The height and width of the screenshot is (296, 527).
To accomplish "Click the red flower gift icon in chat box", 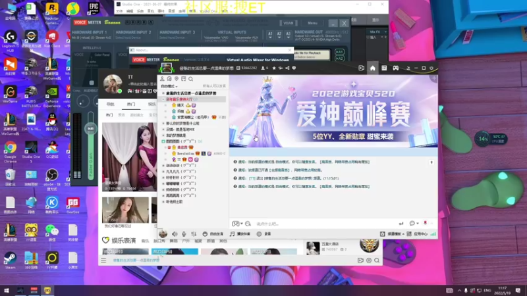I will 425,223.
